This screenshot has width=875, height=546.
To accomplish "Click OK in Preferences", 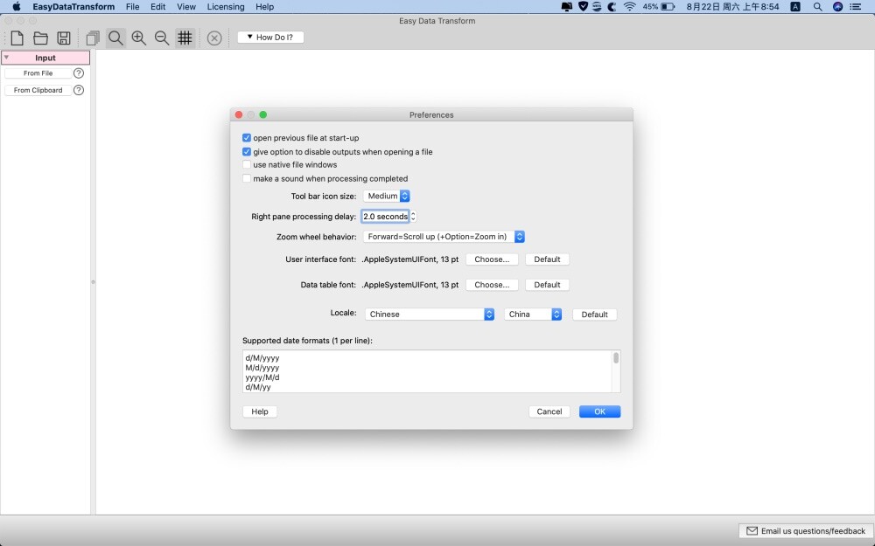I will pos(600,411).
